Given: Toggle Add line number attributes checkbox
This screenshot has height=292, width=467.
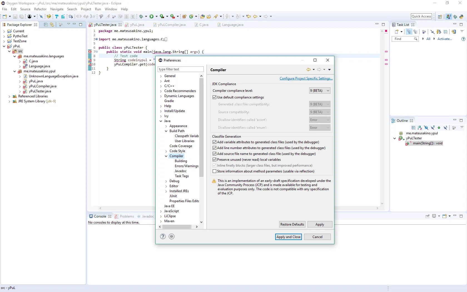Looking at the screenshot, I should click(x=214, y=148).
